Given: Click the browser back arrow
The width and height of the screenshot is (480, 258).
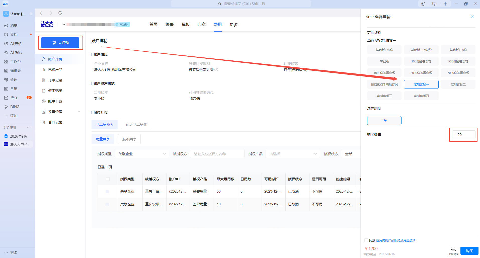Looking at the screenshot, I should click(x=41, y=13).
